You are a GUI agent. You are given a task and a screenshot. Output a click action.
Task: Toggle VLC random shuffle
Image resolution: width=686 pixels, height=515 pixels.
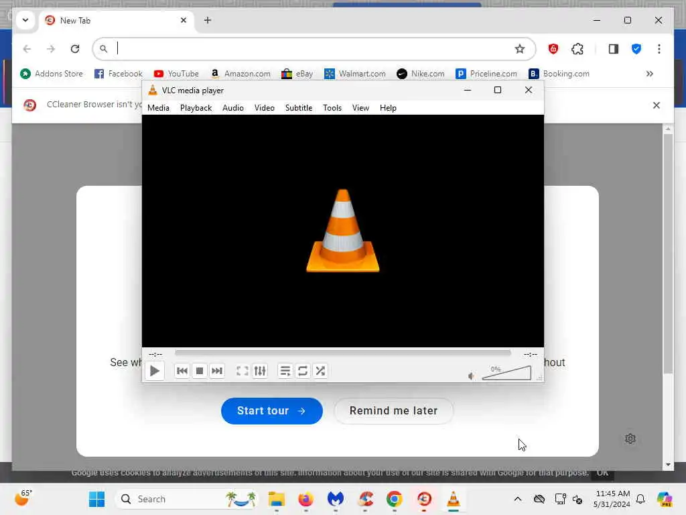point(320,371)
